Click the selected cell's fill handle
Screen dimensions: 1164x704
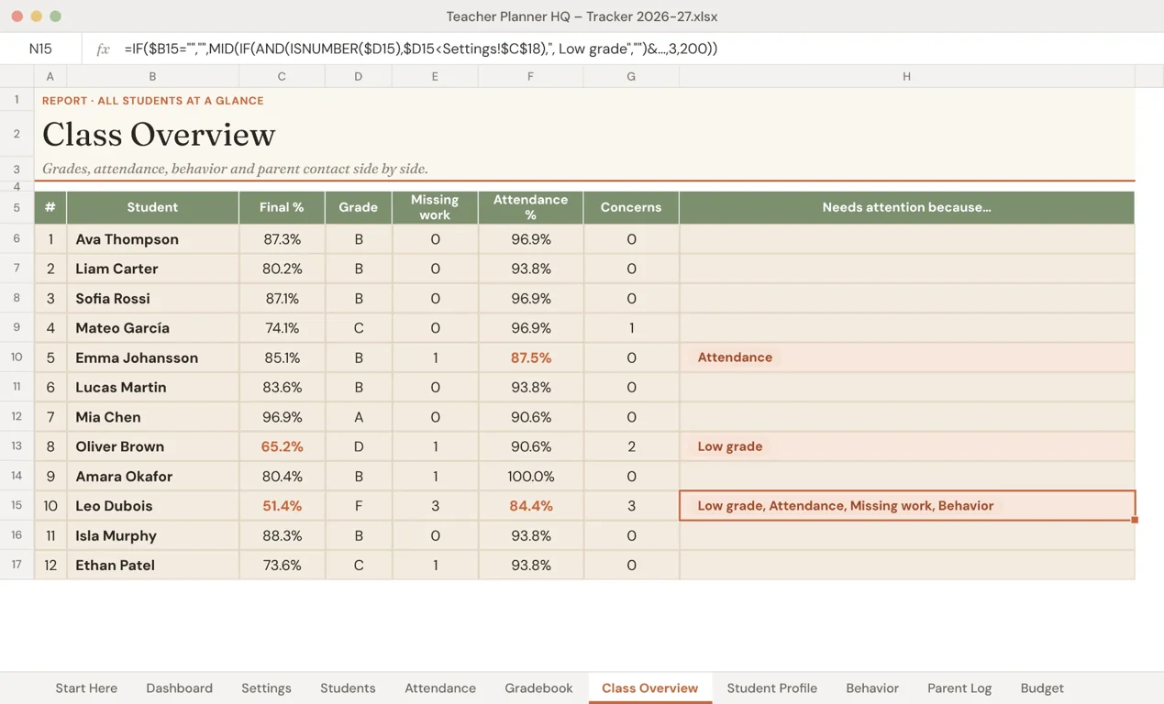coord(1135,520)
